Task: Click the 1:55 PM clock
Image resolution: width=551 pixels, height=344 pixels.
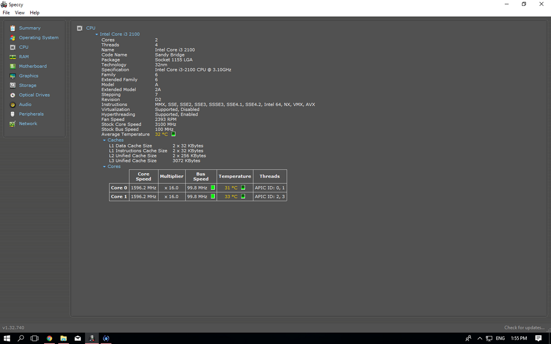Action: click(519, 339)
